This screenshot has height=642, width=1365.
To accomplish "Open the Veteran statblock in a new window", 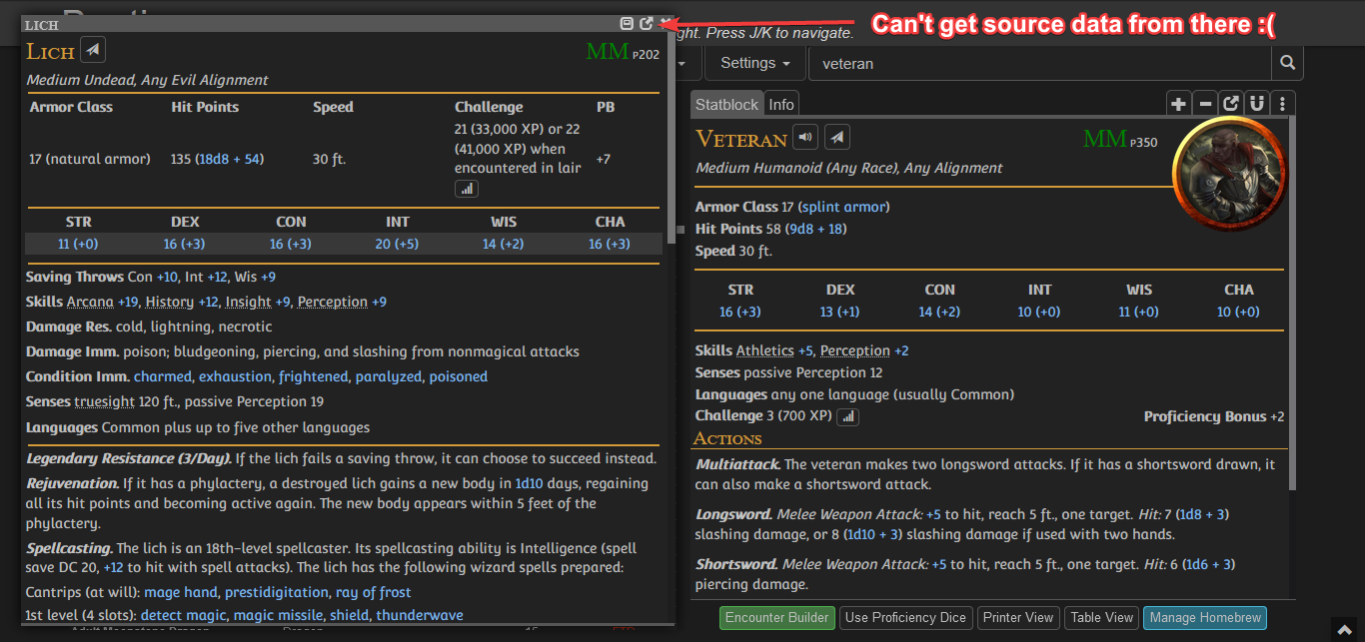I will point(1231,103).
